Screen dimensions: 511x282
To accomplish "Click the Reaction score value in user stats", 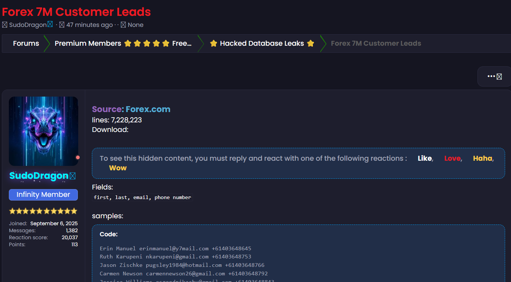I will tap(70, 238).
